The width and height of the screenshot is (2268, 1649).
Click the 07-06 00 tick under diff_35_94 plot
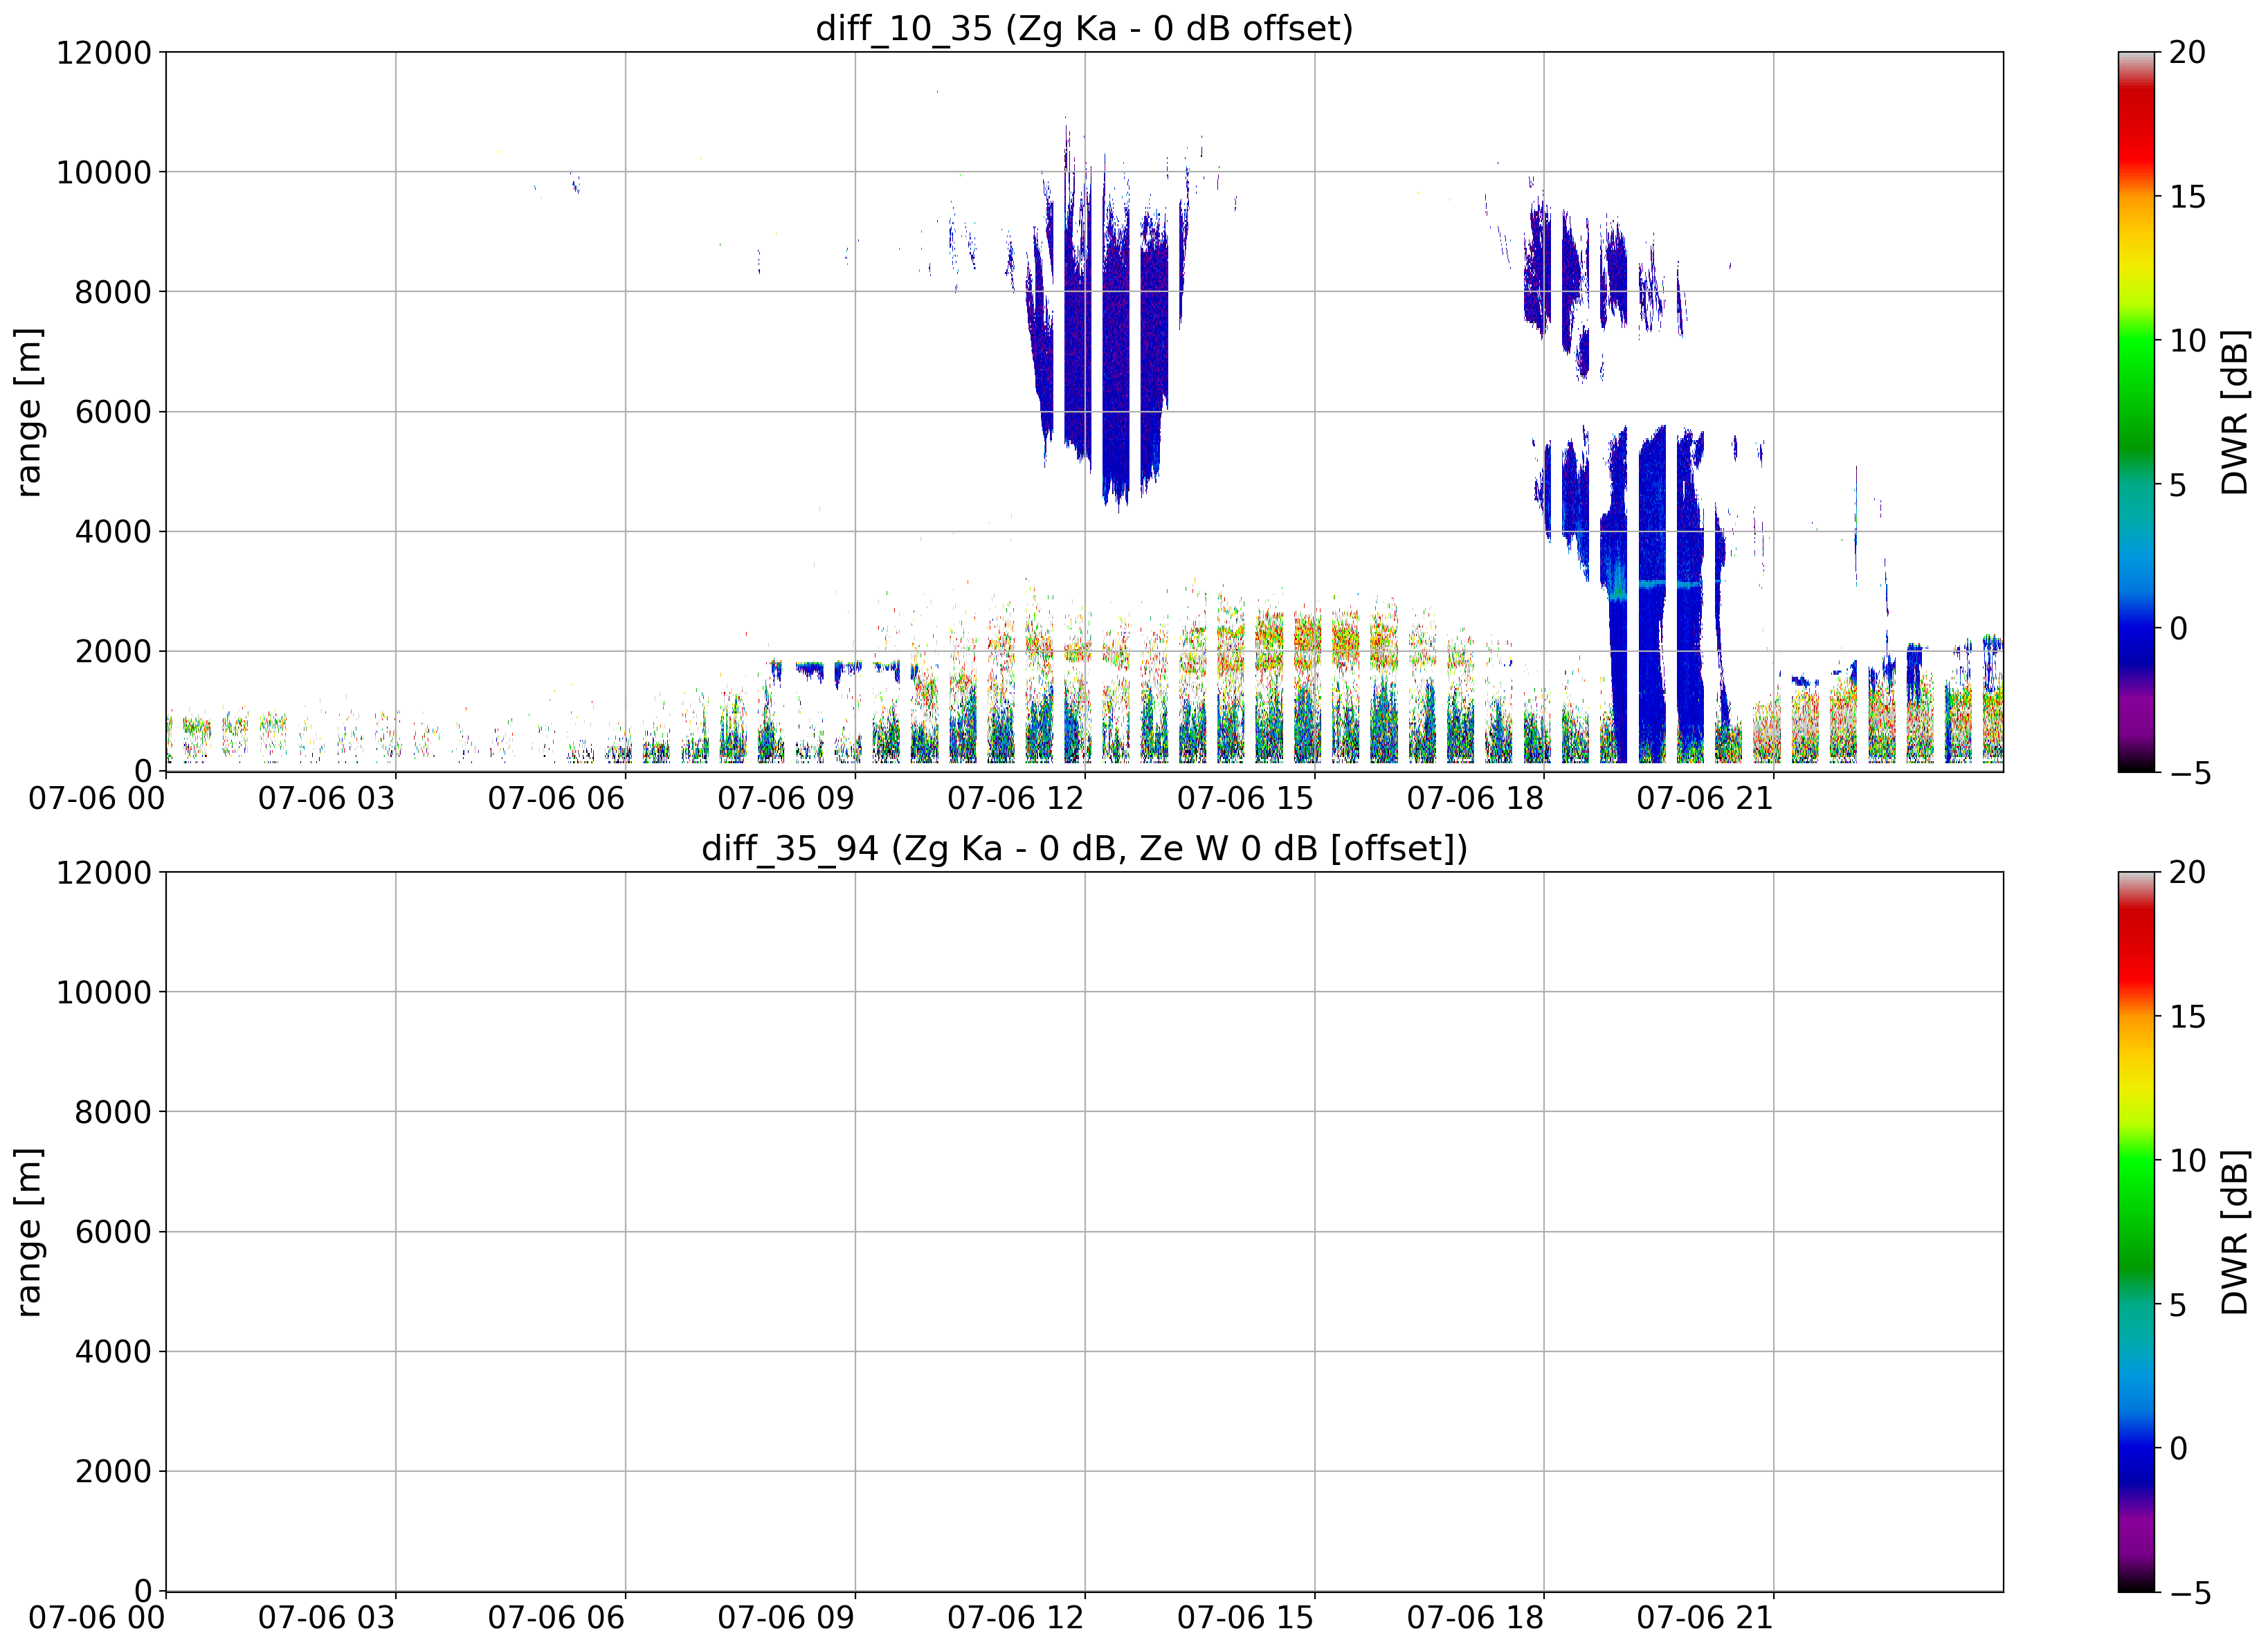(97, 1618)
